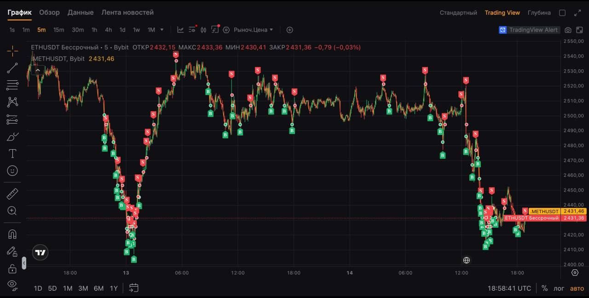The width and height of the screenshot is (589, 298).
Task: Click the METHUSDT price label on scale
Action: coord(557,211)
